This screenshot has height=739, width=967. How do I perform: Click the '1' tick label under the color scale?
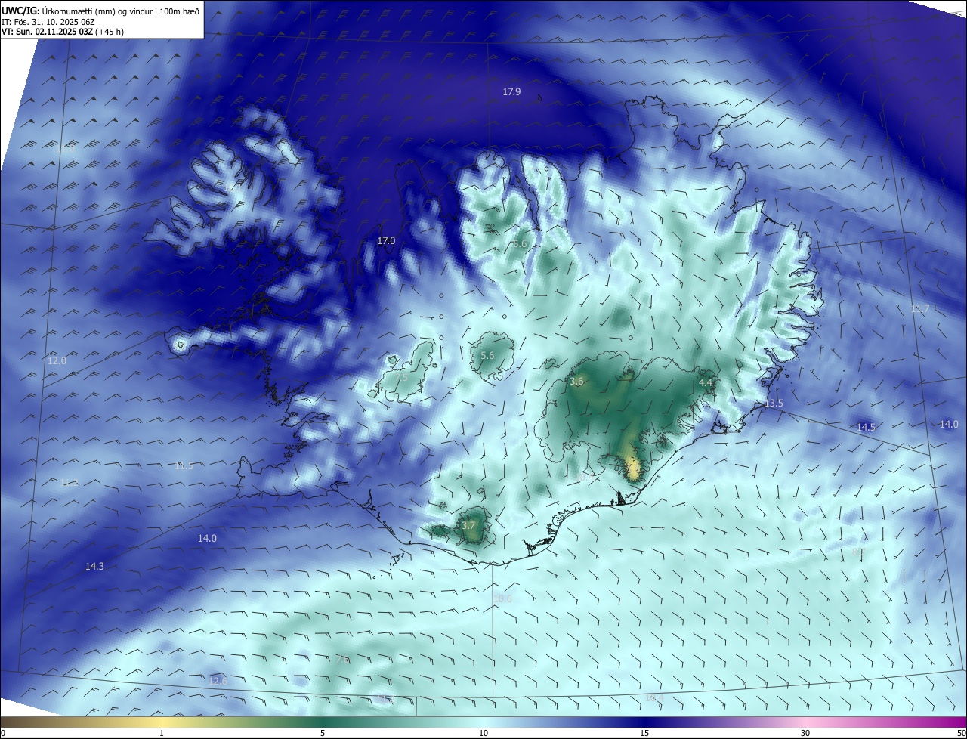162,733
